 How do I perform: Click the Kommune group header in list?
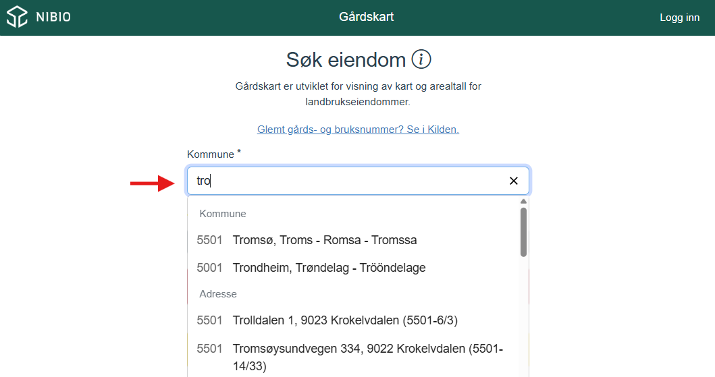[x=223, y=214]
